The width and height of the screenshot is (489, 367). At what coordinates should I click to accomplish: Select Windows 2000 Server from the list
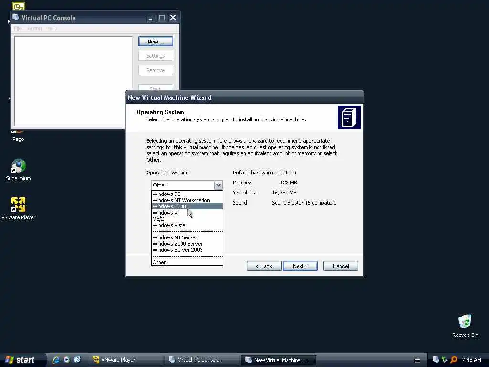point(187,244)
